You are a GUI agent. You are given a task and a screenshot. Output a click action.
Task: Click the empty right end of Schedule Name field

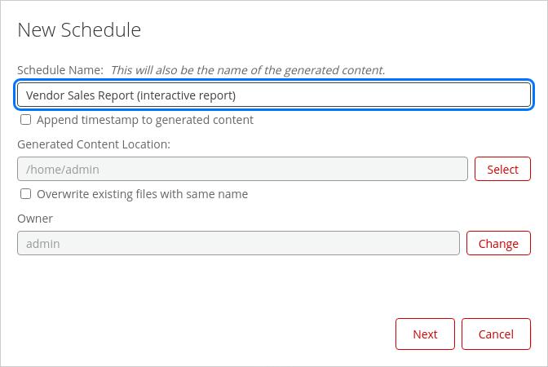pos(457,95)
